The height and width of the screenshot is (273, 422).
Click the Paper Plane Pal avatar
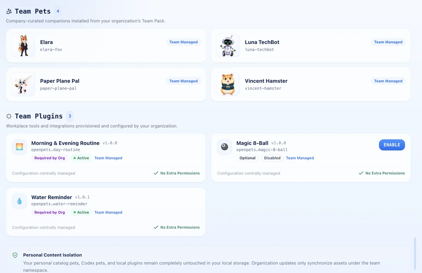click(23, 84)
